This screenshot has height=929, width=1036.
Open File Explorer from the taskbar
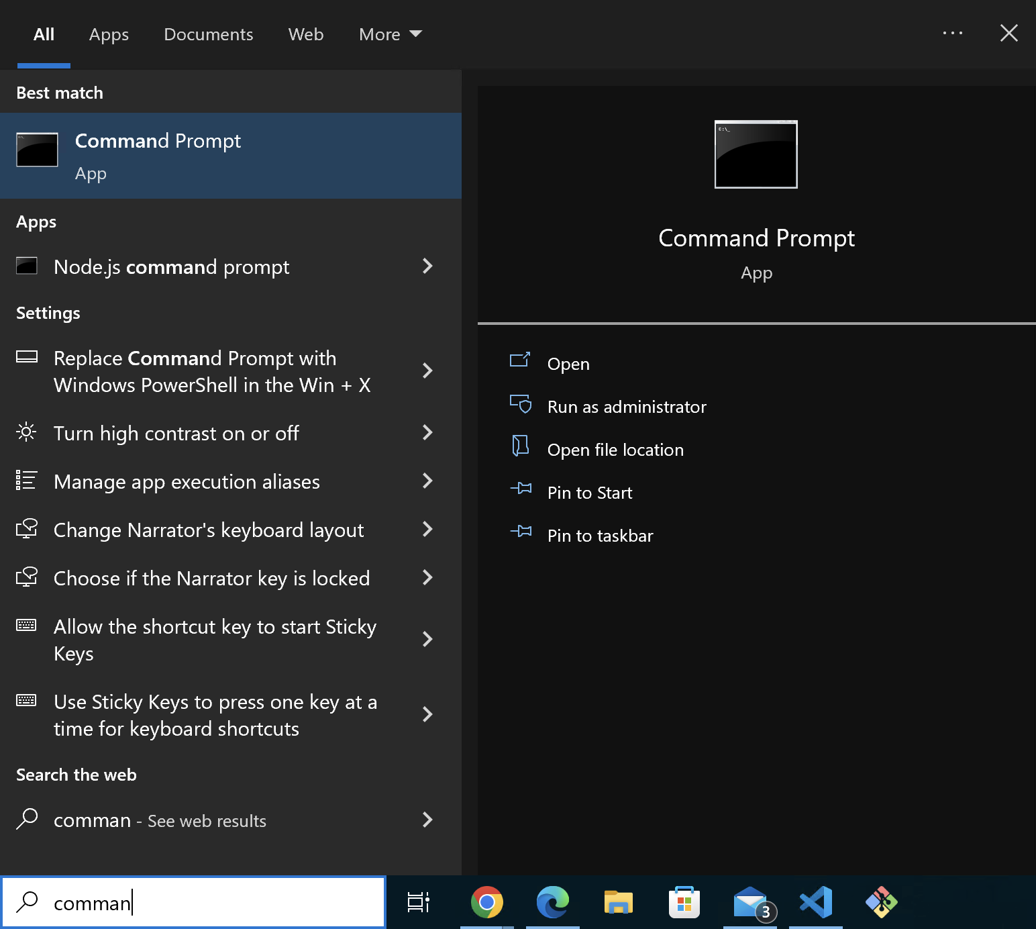[x=618, y=902]
